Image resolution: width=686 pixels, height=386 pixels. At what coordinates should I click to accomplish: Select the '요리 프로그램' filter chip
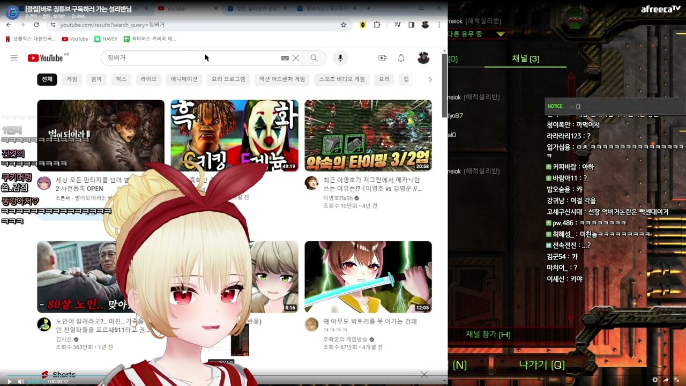(x=228, y=79)
